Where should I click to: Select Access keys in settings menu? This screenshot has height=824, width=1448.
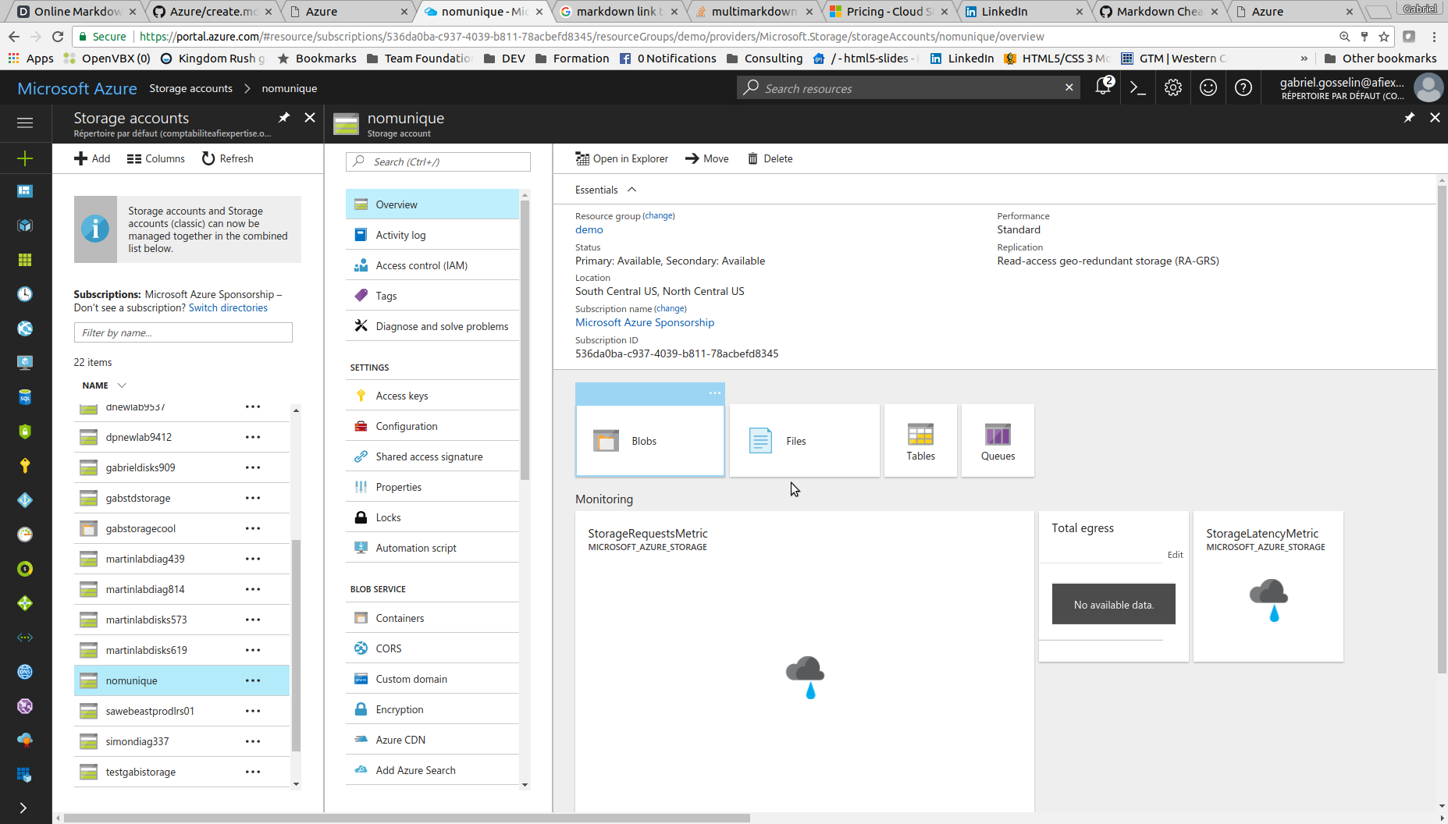pos(402,396)
